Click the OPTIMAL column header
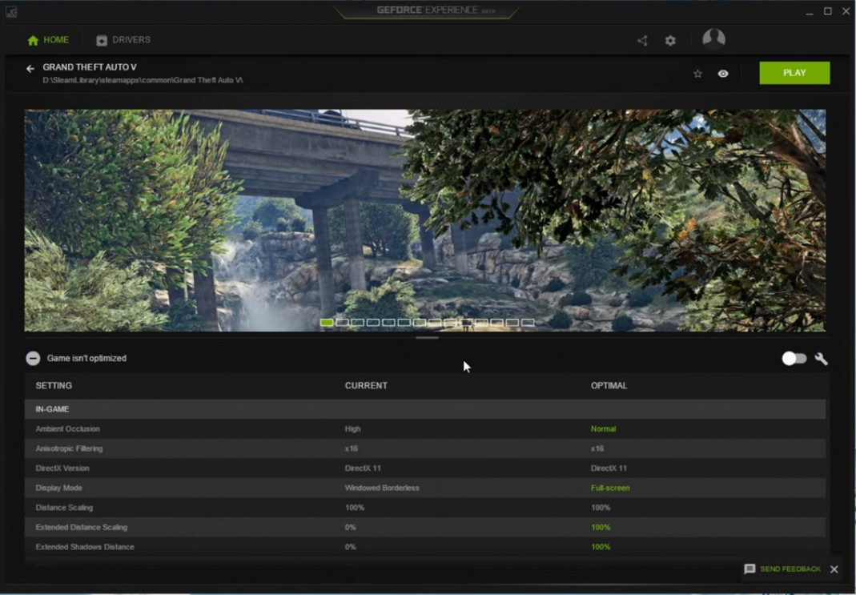The image size is (856, 595). pyautogui.click(x=609, y=385)
